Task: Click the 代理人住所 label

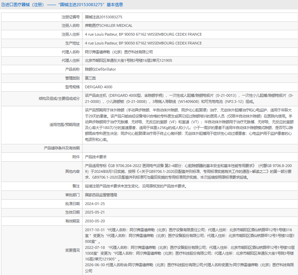Action: click(x=71, y=60)
